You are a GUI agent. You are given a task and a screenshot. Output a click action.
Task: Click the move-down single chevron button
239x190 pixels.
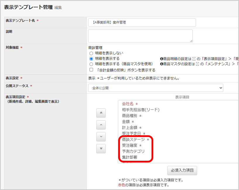coord(101,137)
